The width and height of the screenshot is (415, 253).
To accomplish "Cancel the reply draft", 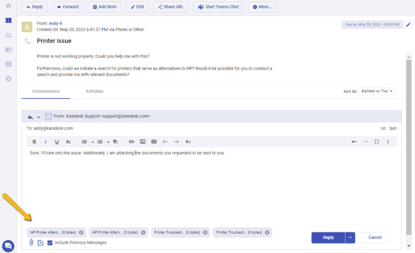I will pyautogui.click(x=375, y=237).
